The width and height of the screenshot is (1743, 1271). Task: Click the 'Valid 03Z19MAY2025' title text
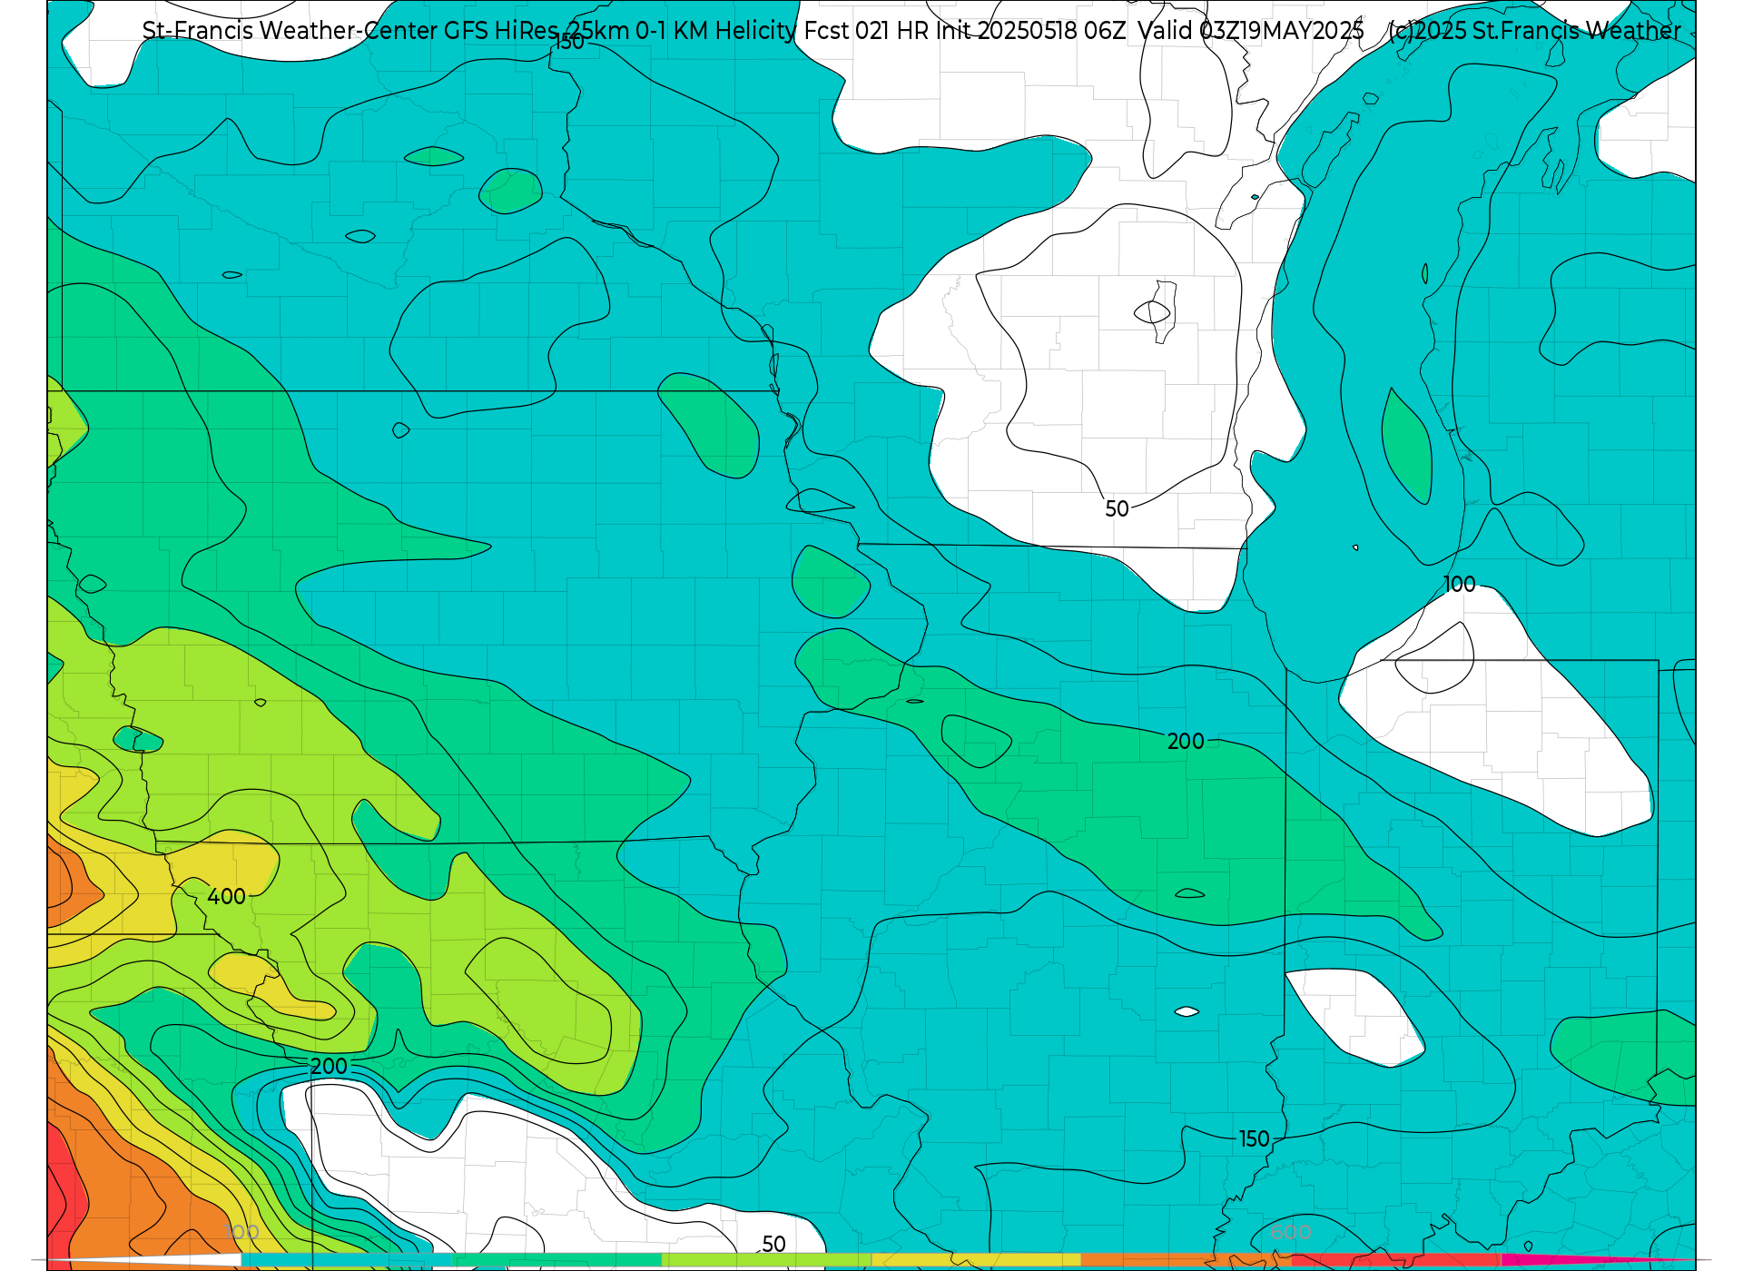click(x=1251, y=31)
